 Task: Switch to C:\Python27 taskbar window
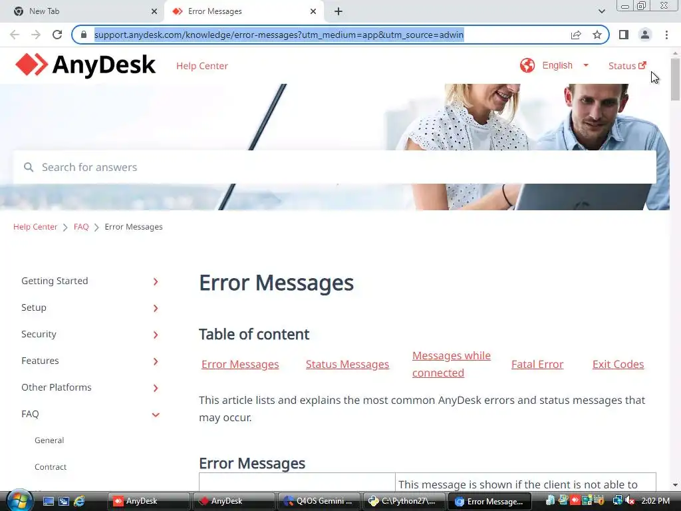404,502
